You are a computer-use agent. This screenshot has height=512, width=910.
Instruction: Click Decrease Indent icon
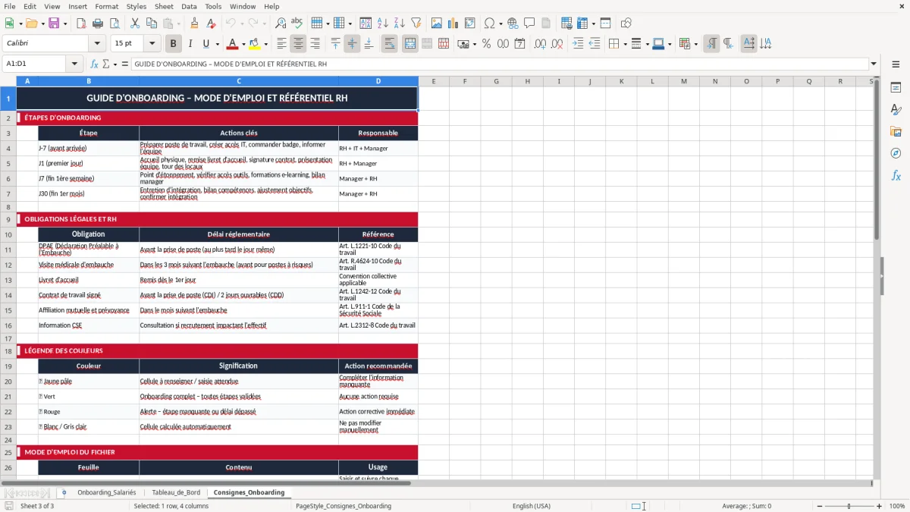595,44
